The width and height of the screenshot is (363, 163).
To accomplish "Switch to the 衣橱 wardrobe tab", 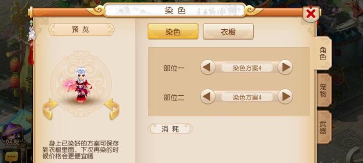I will (228, 31).
